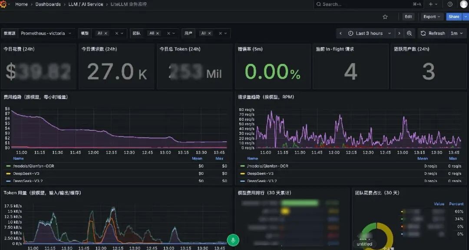Zoom out the time range

point(410,33)
